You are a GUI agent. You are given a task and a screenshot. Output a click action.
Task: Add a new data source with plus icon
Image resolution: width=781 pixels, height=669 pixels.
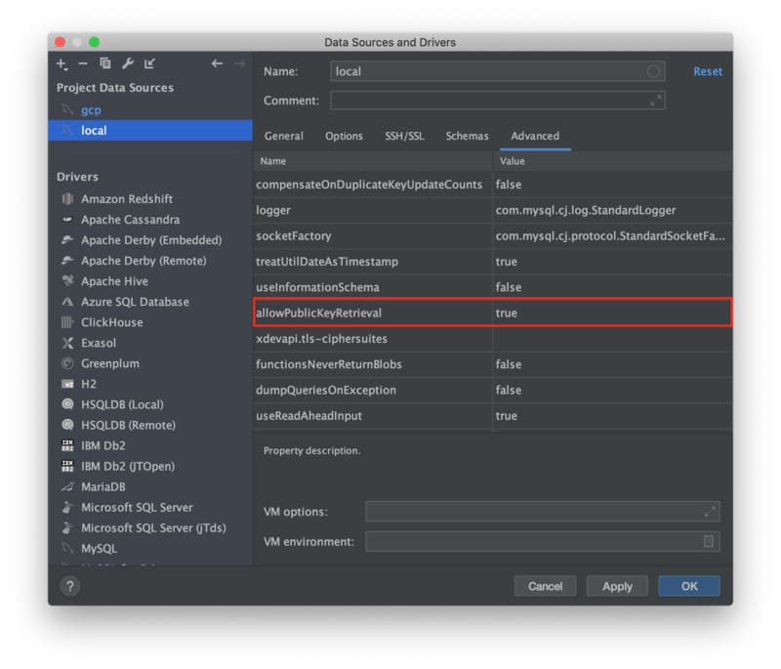point(61,63)
